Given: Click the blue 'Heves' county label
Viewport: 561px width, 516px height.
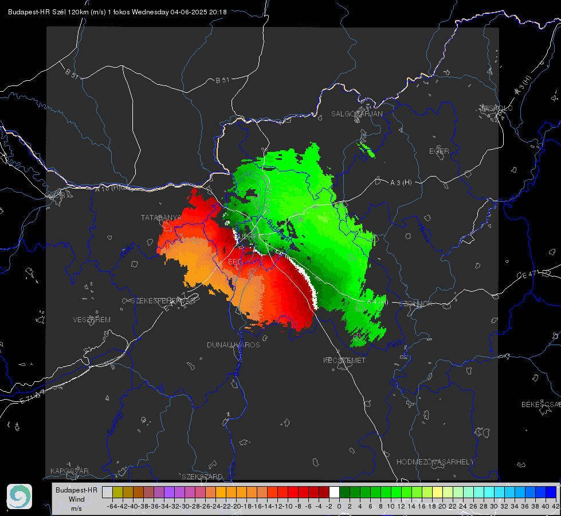Looking at the screenshot, I should pyautogui.click(x=423, y=232).
